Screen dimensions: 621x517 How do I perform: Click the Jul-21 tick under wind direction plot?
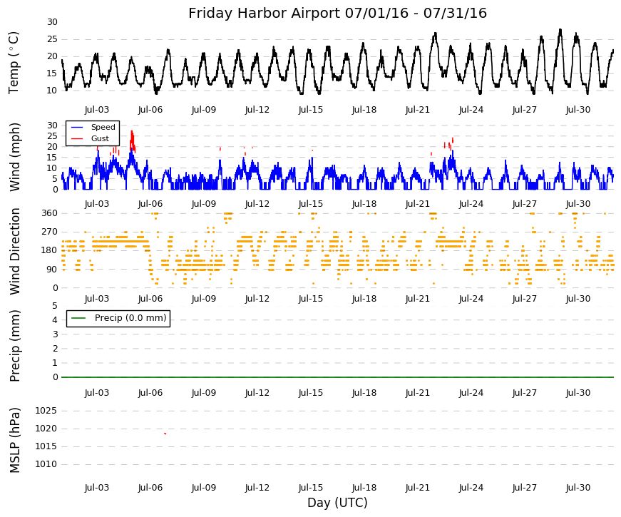coord(417,299)
